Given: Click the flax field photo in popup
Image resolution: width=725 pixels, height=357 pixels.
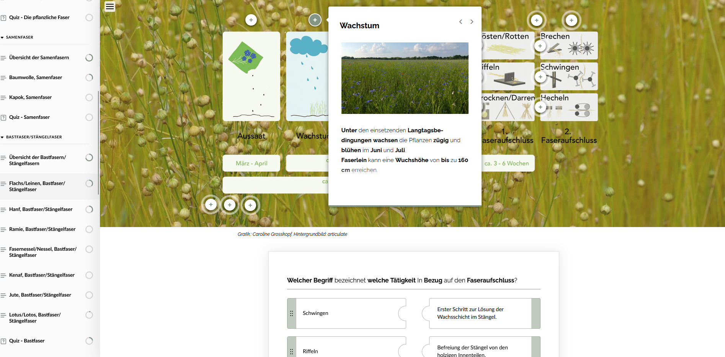Looking at the screenshot, I should (405, 78).
